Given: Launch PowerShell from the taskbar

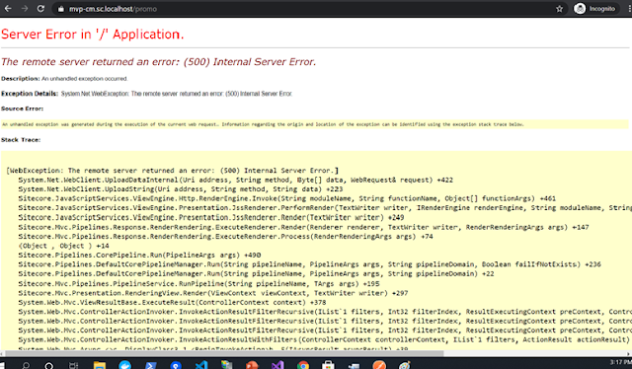Looking at the screenshot, I should click(150, 365).
